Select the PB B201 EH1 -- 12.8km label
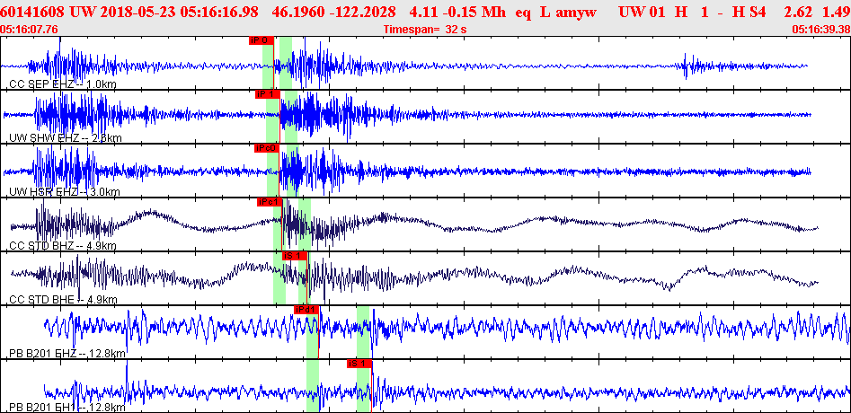Viewport: 851px width, 413px height. (67, 407)
